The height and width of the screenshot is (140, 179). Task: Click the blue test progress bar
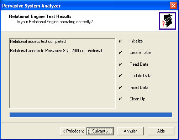91,115
